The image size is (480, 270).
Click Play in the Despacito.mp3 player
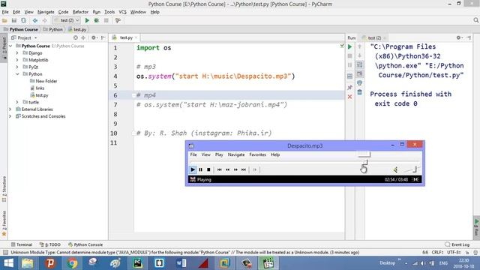tap(193, 169)
